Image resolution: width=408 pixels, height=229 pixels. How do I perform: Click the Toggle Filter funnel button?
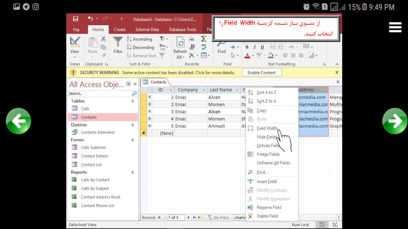click(162, 56)
